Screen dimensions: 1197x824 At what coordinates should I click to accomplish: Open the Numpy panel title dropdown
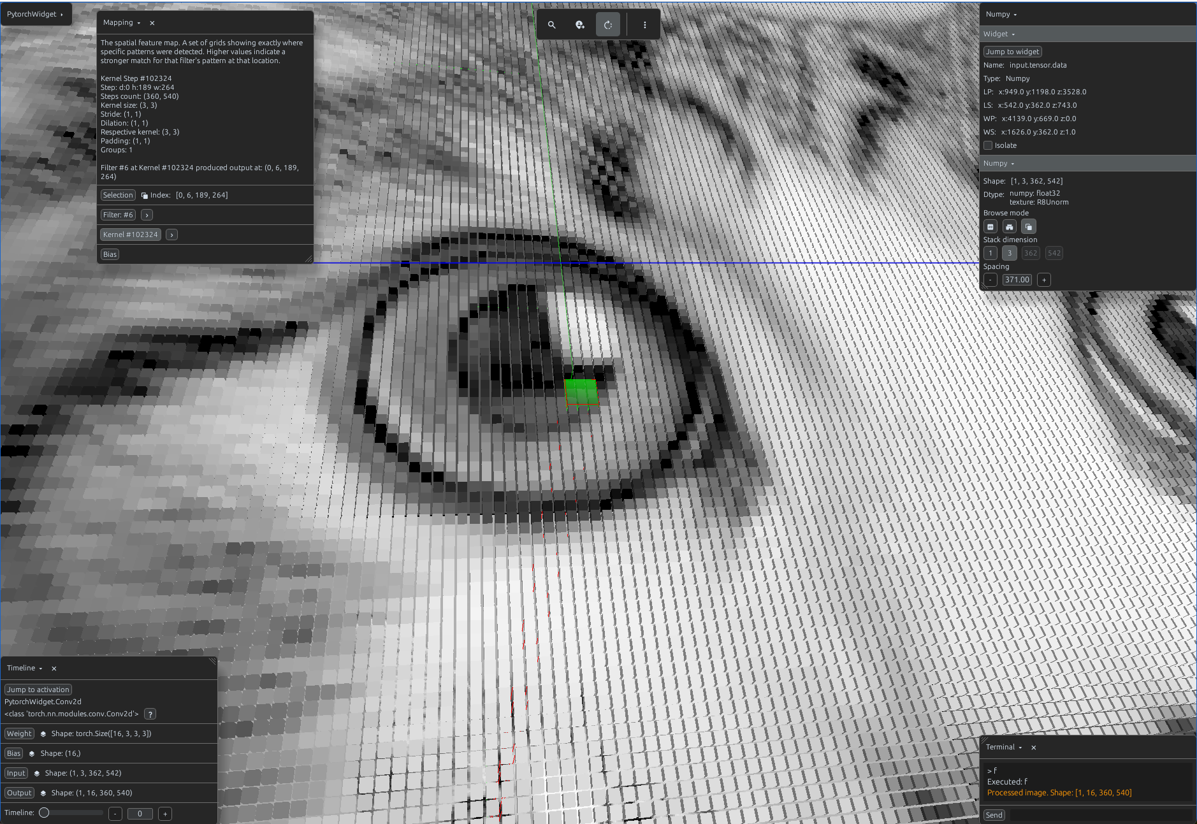[1001, 15]
